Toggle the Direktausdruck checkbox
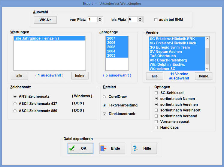The width and height of the screenshot is (224, 167). pyautogui.click(x=104, y=114)
